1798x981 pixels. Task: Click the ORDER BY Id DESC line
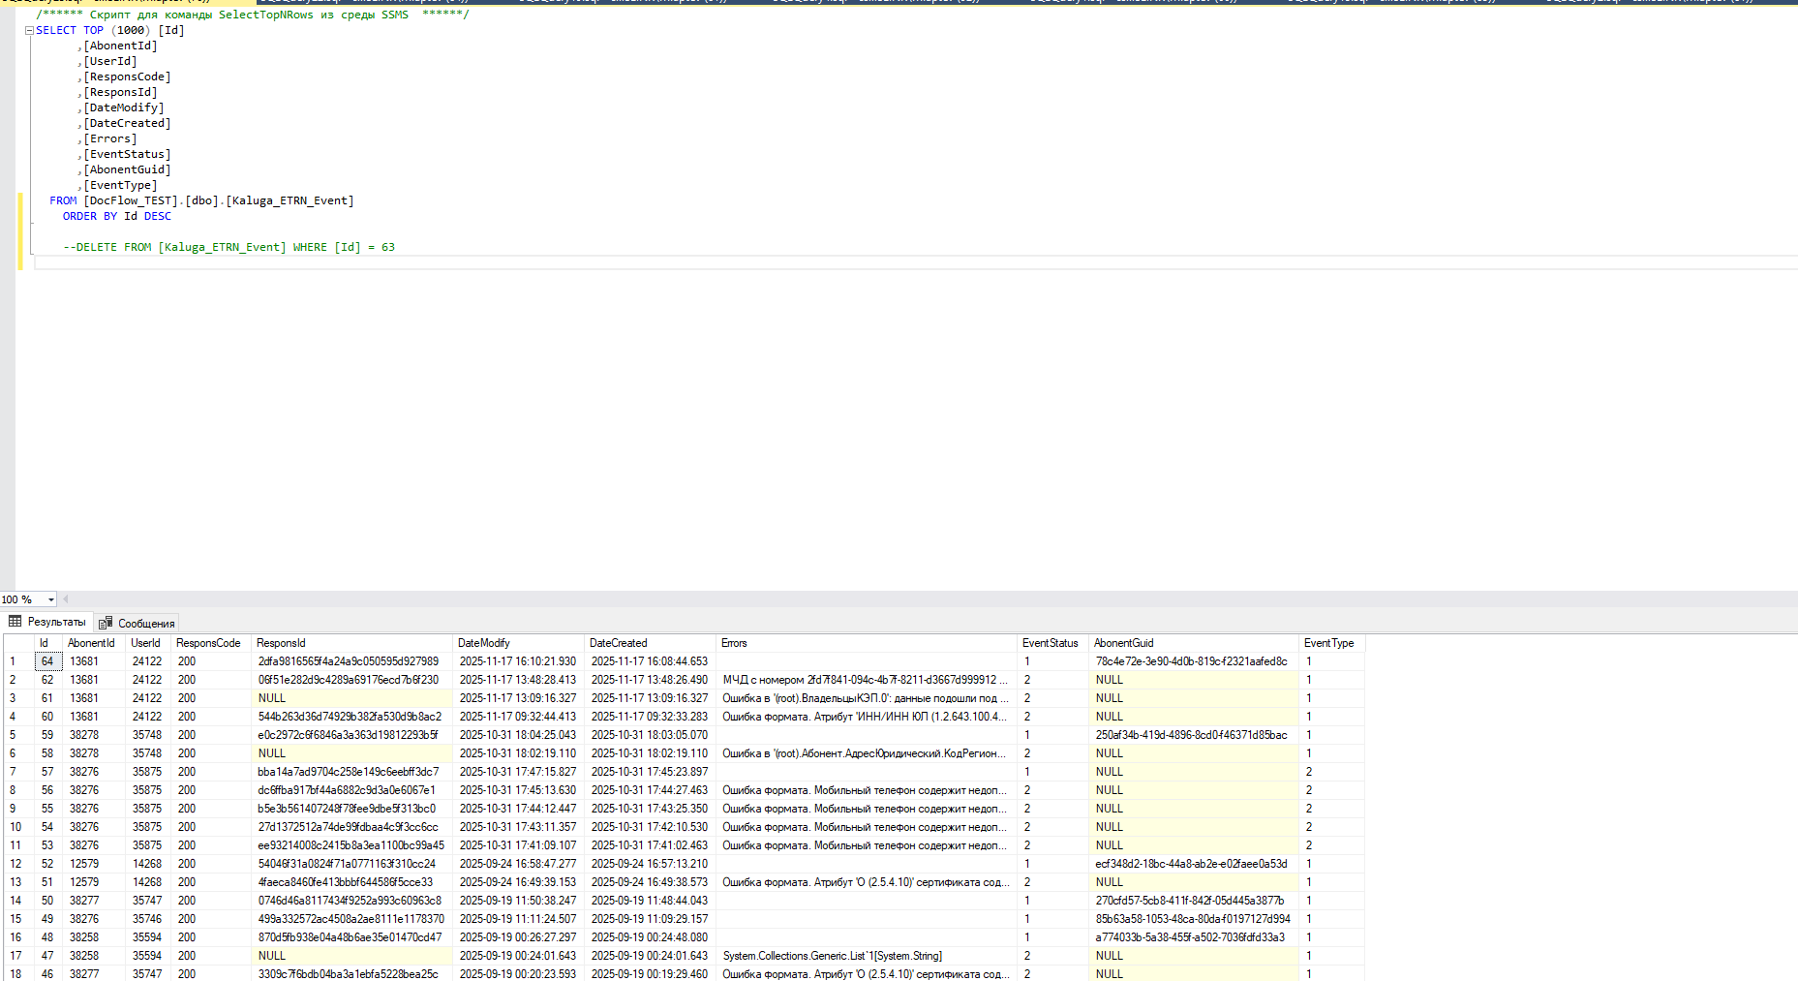point(117,217)
